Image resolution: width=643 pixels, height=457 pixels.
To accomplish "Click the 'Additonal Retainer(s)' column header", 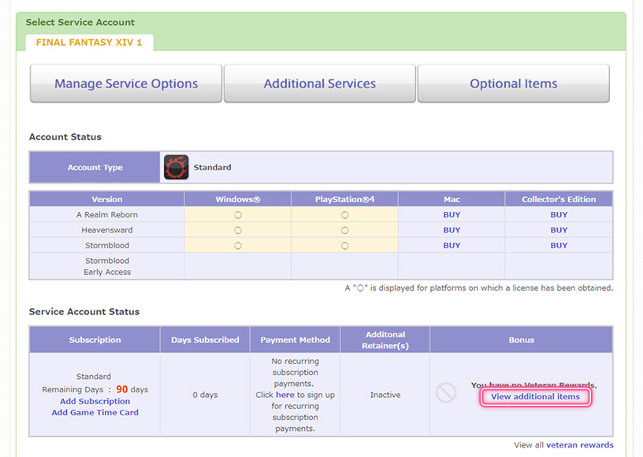I will [x=385, y=340].
